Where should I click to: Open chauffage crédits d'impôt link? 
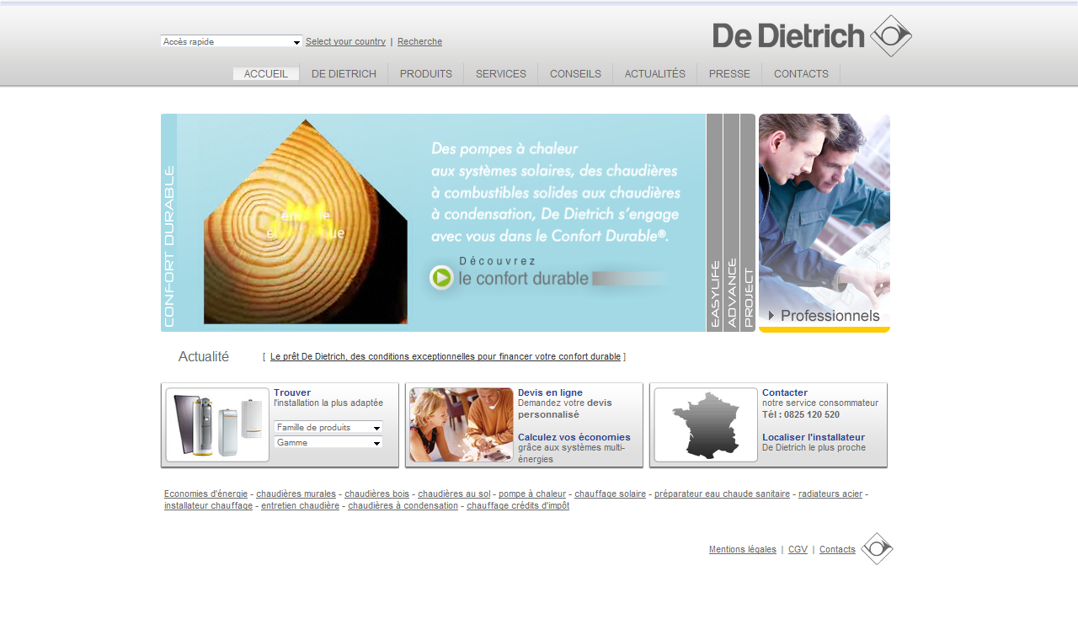[518, 506]
